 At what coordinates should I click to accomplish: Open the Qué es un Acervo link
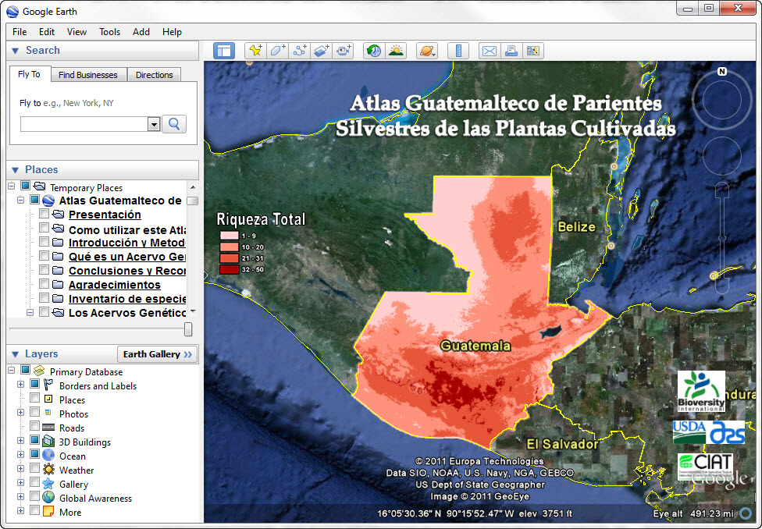coord(126,257)
